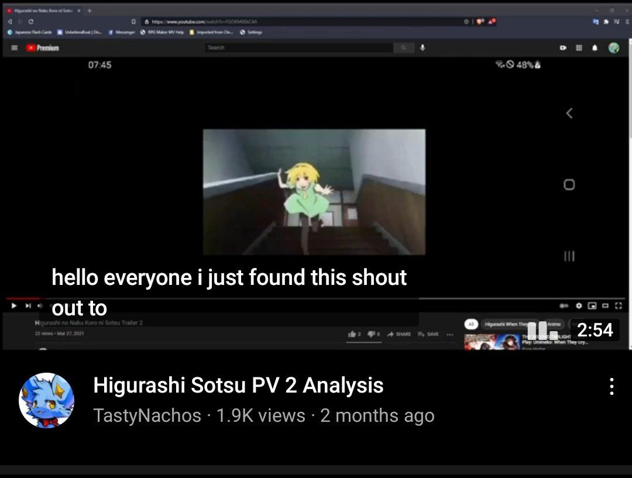
Task: Expand the Imported from Ch... bookmark folder
Action: [x=212, y=32]
